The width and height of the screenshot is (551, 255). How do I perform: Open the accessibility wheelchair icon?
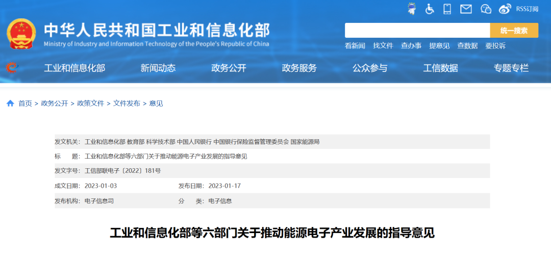[430, 9]
